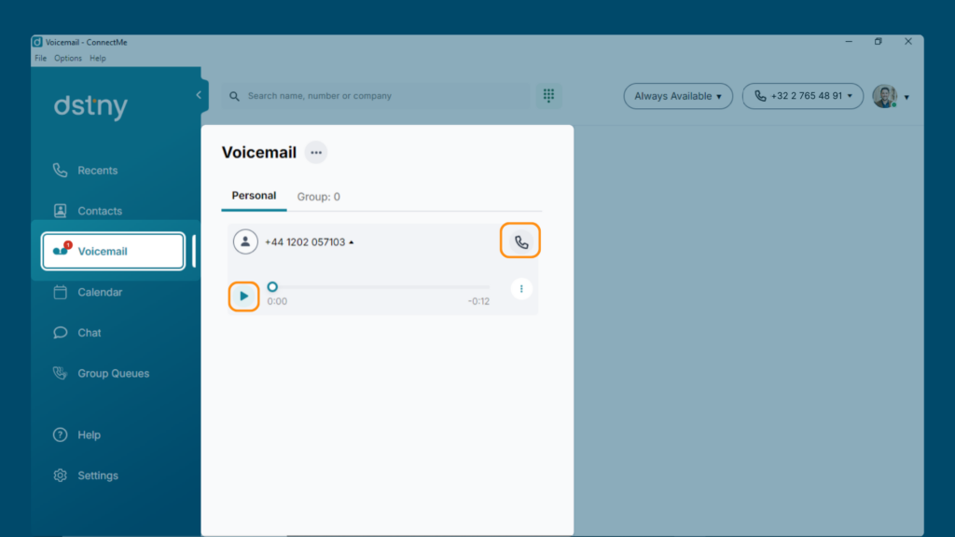Open the File menu
This screenshot has height=537, width=955.
40,59
